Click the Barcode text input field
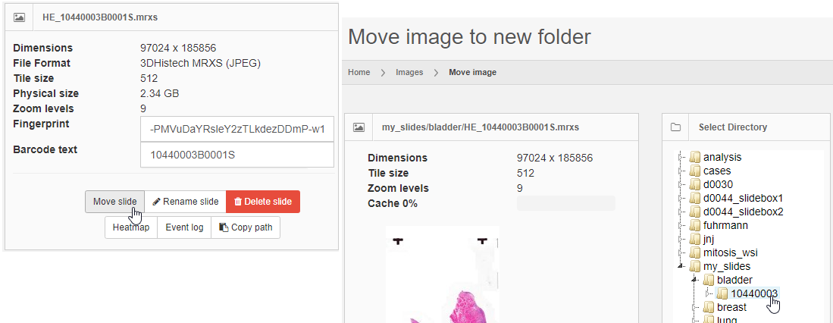The height and width of the screenshot is (323, 833). [237, 155]
